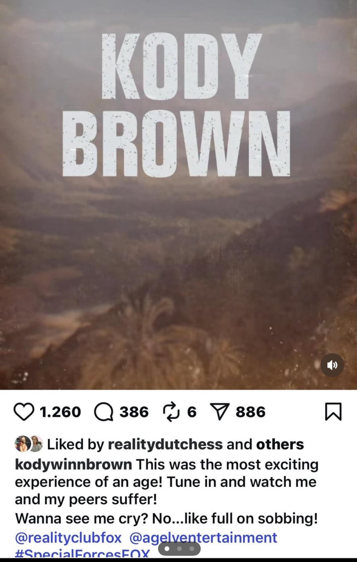Viewport: 357px width, 562px height.
Task: Open the 886 shares count
Action: coord(251,412)
